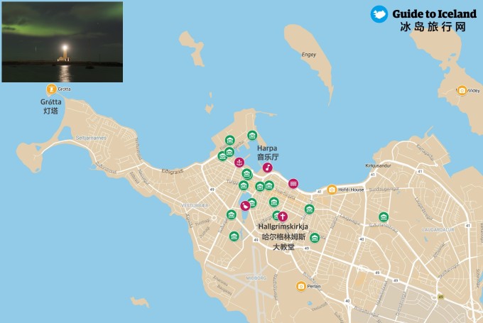Image resolution: width=483 pixels, height=323 pixels.
Task: Click the orange Grótta lighthouse marker
Action: click(51, 89)
